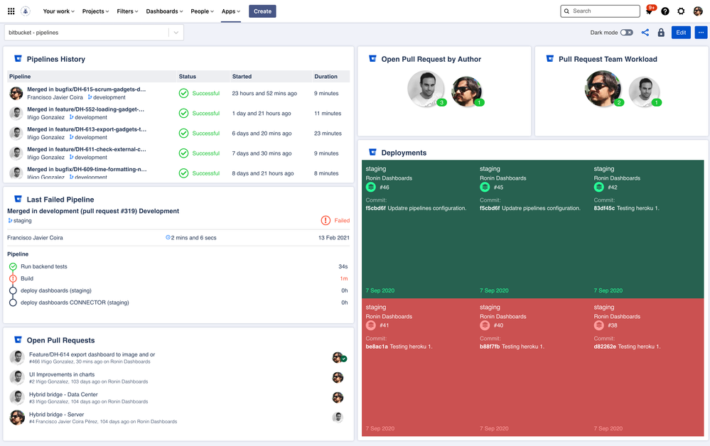Image resolution: width=710 pixels, height=446 pixels.
Task: Click the success check icon on DH-615 pipeline
Action: click(183, 92)
